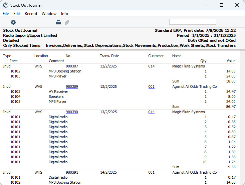Click the Sum value 86.47
Image resolution: width=245 pixels, height=185 pixels.
click(x=231, y=107)
